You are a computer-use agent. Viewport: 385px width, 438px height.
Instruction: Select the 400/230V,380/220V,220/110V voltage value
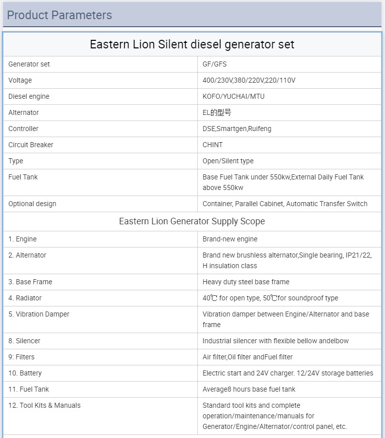(249, 80)
